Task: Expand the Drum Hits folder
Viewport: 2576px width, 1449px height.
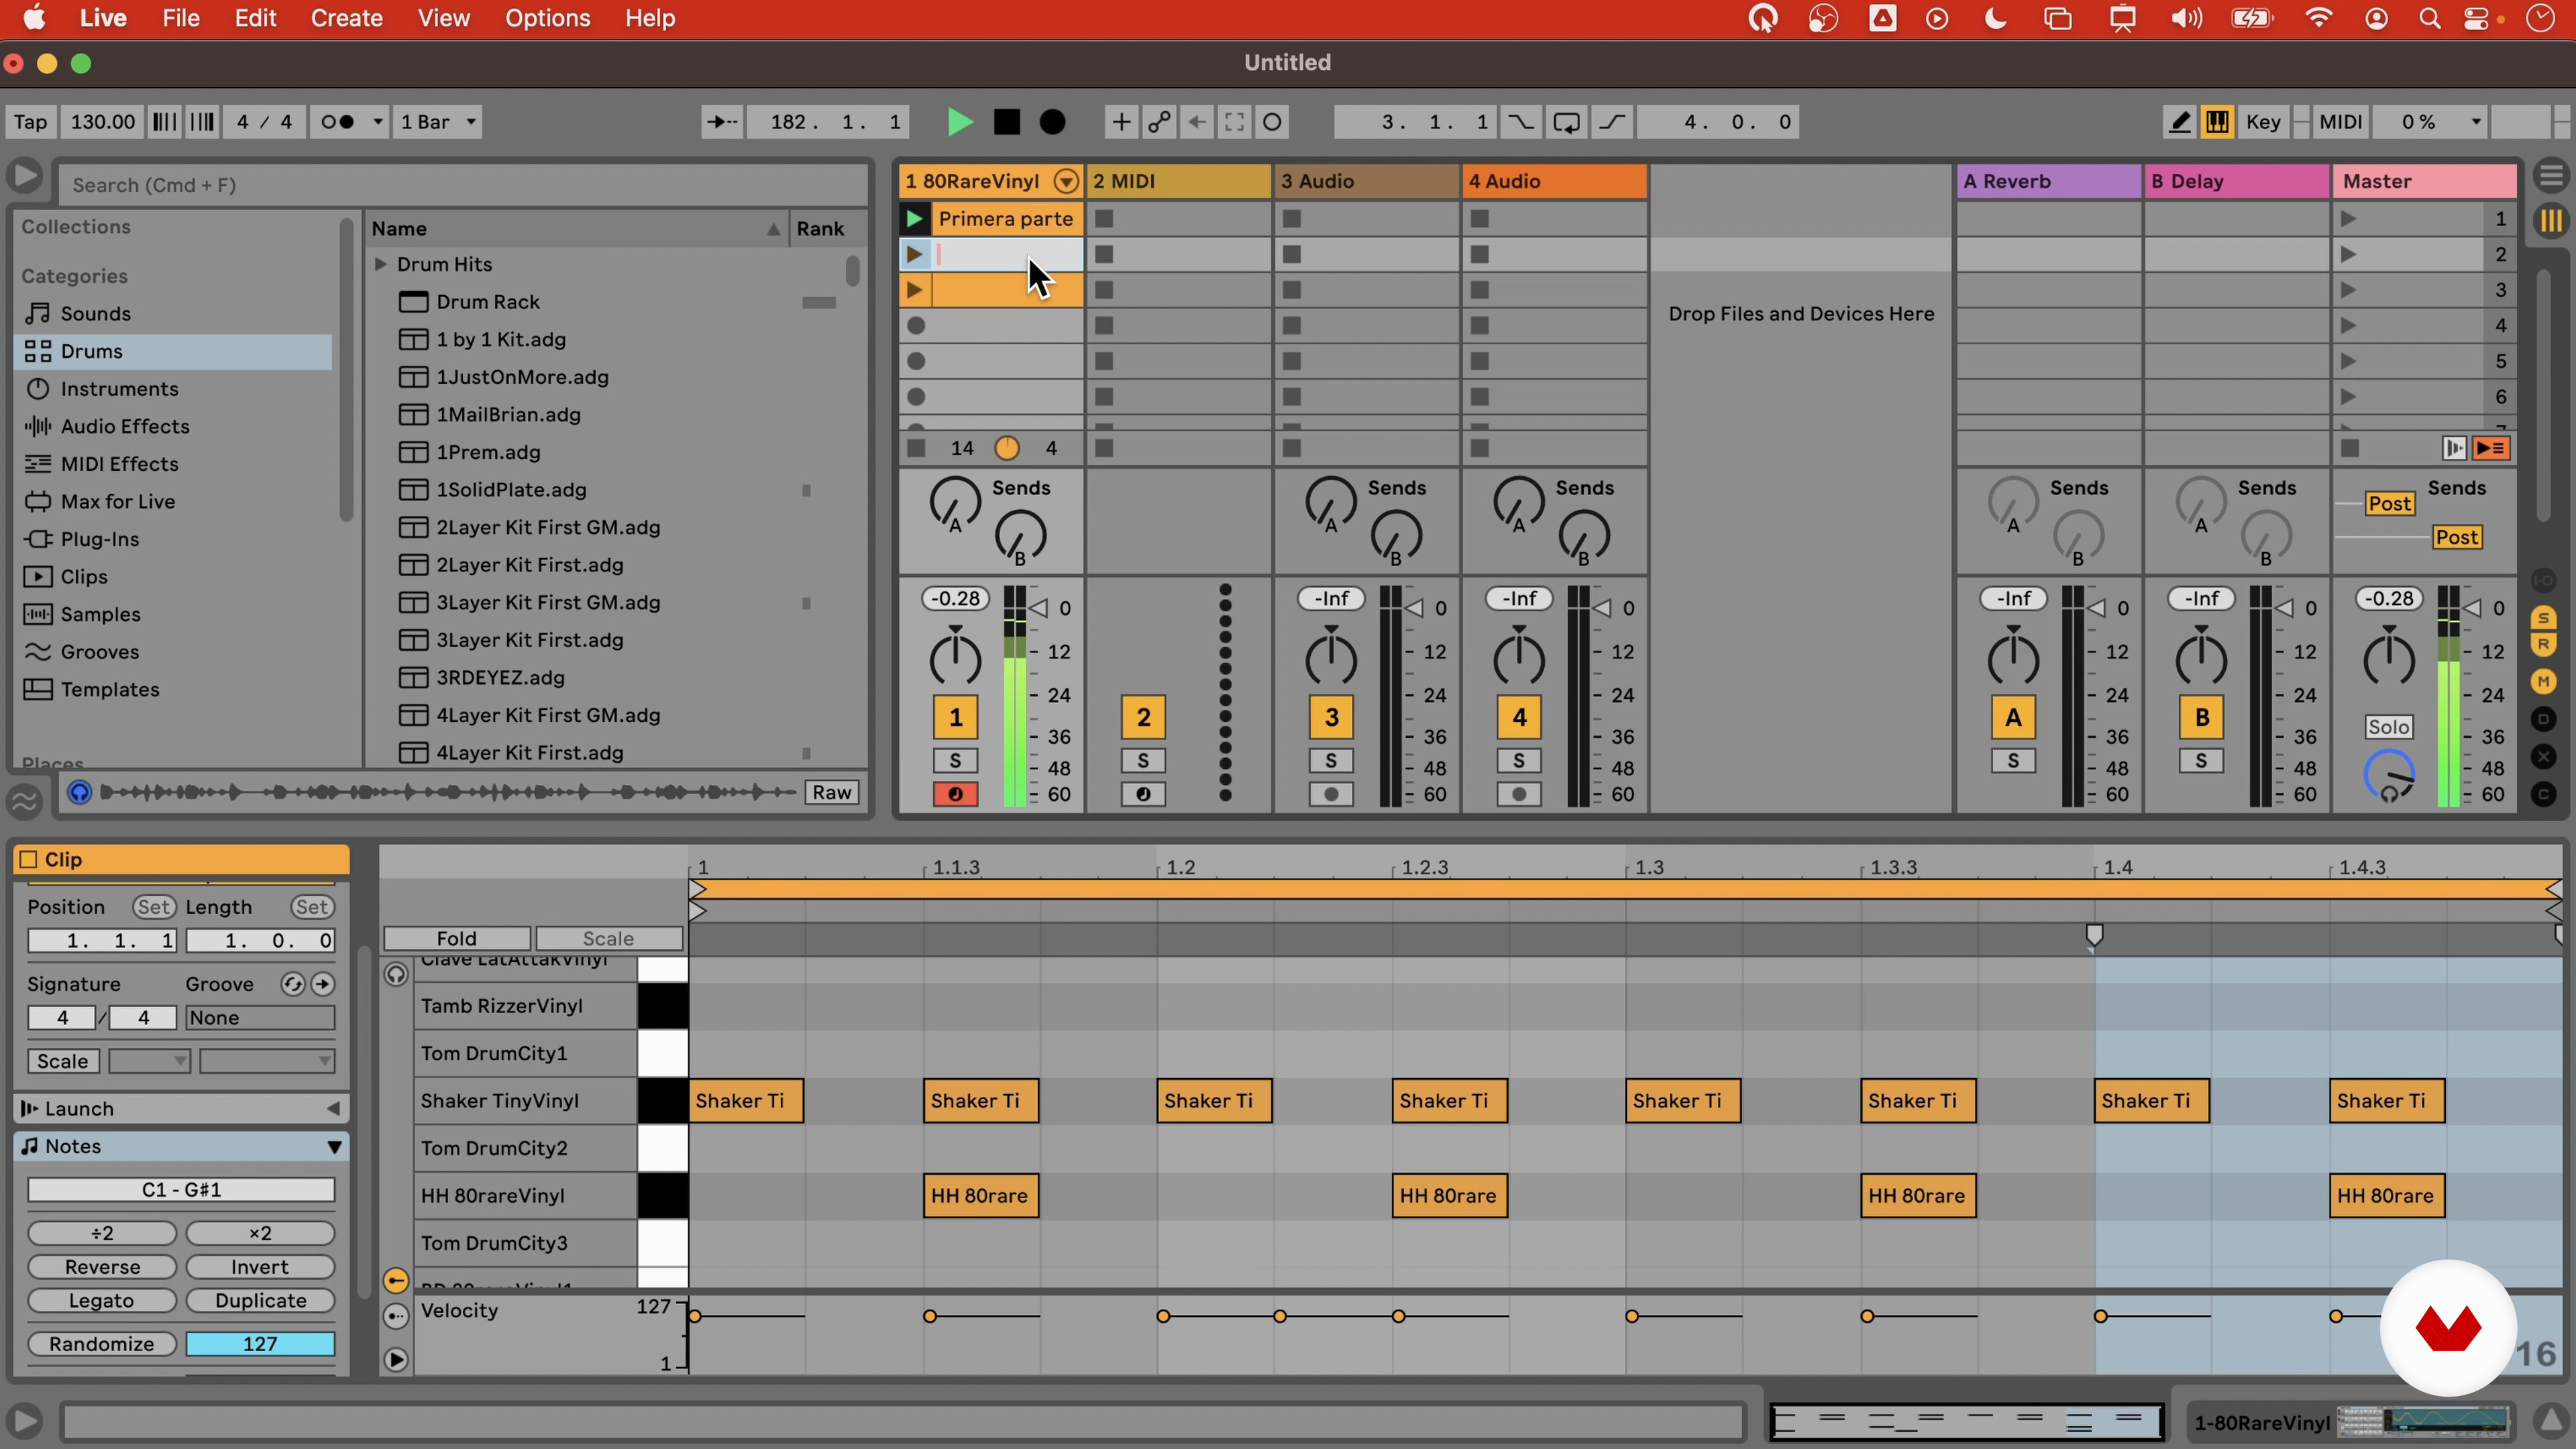Action: 381,264
